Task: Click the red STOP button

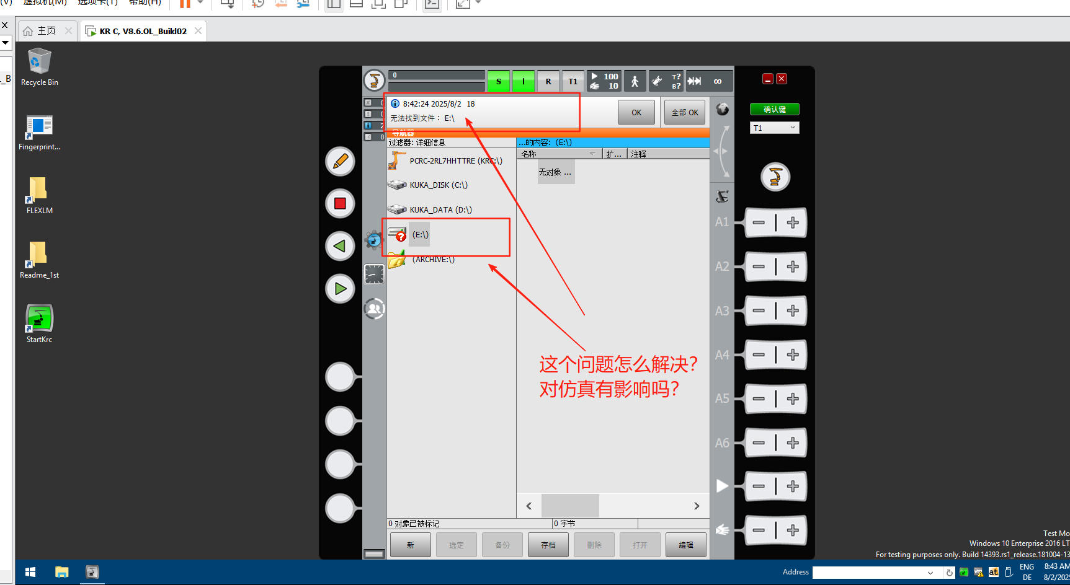Action: [340, 203]
